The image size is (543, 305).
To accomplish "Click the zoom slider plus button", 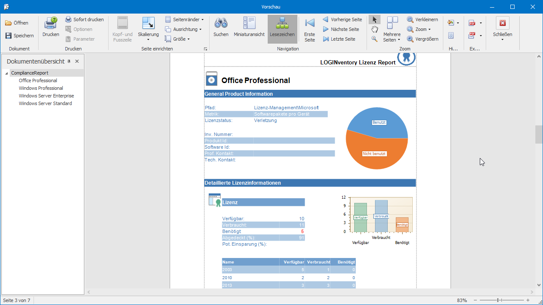I will tap(528, 300).
